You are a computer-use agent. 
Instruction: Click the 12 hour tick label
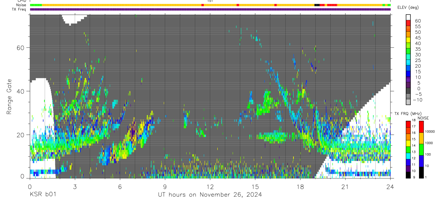210,187
